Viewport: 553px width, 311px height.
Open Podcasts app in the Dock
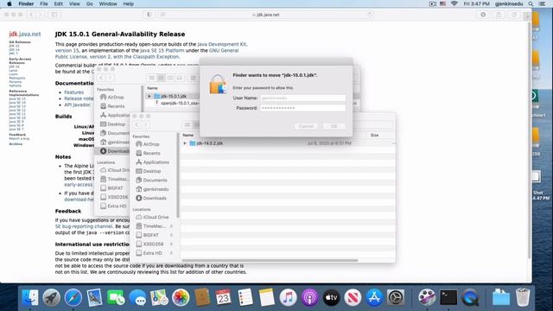pos(309,297)
